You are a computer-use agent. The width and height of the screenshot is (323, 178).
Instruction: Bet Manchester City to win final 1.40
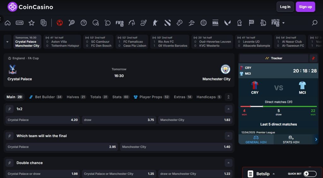point(176,147)
